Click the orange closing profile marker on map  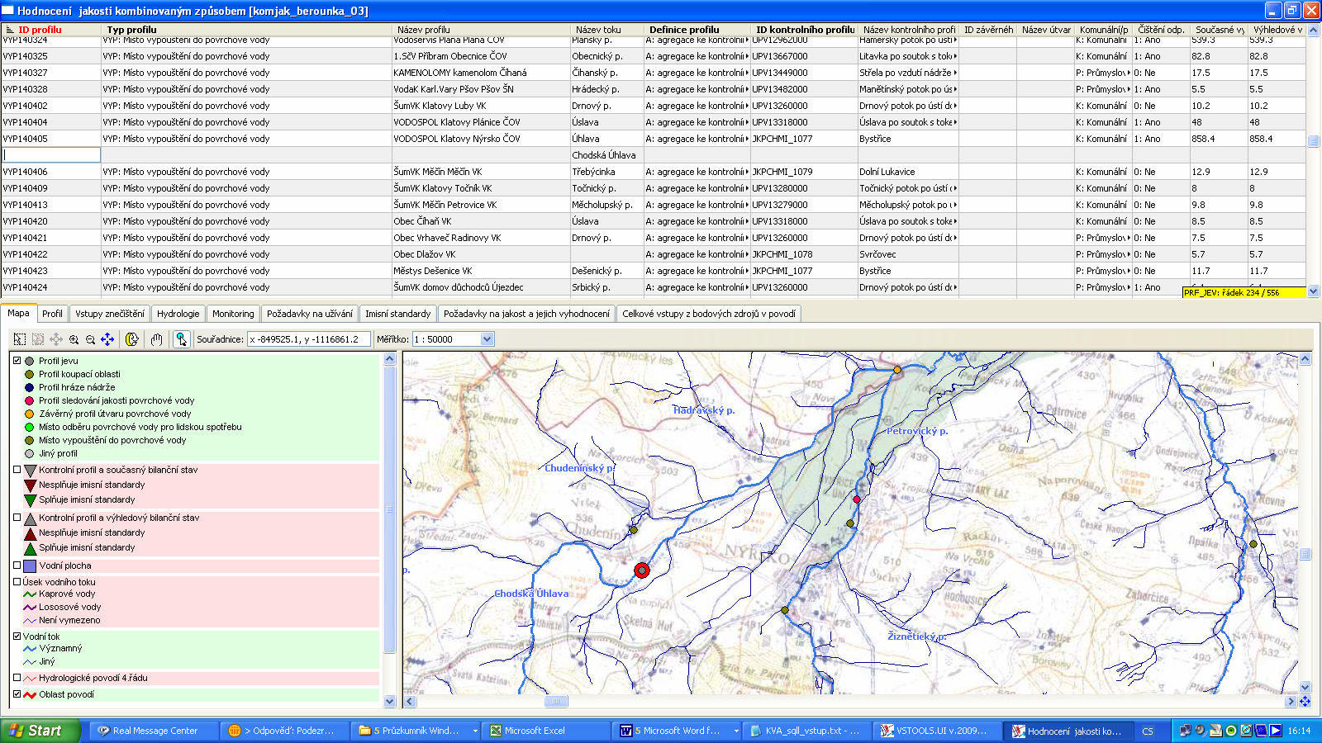tap(897, 370)
